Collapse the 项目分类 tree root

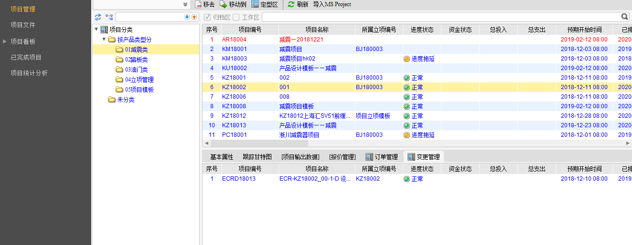96,30
